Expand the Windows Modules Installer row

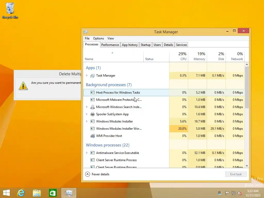click(x=87, y=121)
